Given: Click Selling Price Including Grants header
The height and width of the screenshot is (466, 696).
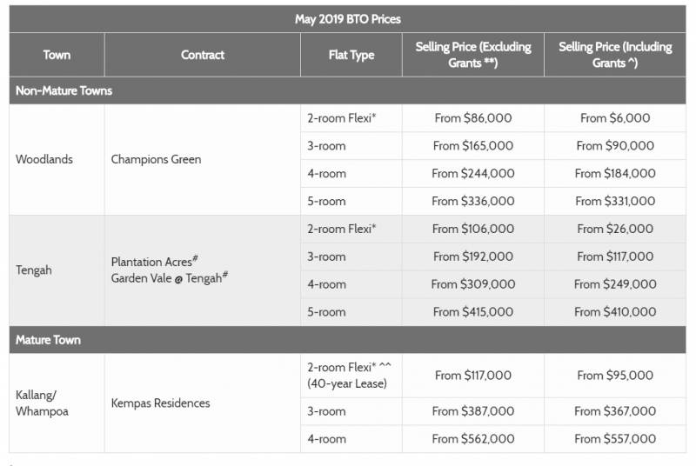Looking at the screenshot, I should click(615, 55).
